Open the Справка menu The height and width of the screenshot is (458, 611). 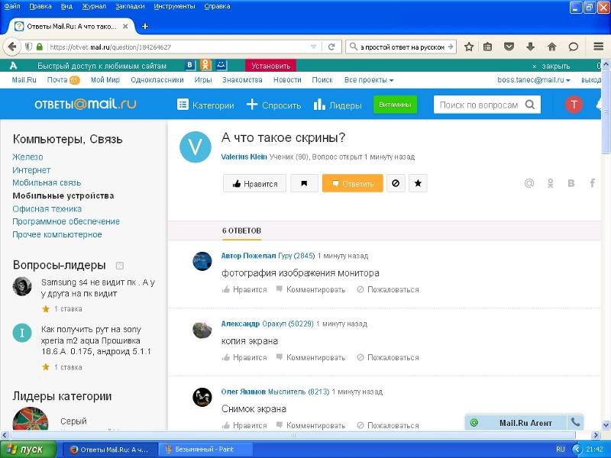[217, 6]
